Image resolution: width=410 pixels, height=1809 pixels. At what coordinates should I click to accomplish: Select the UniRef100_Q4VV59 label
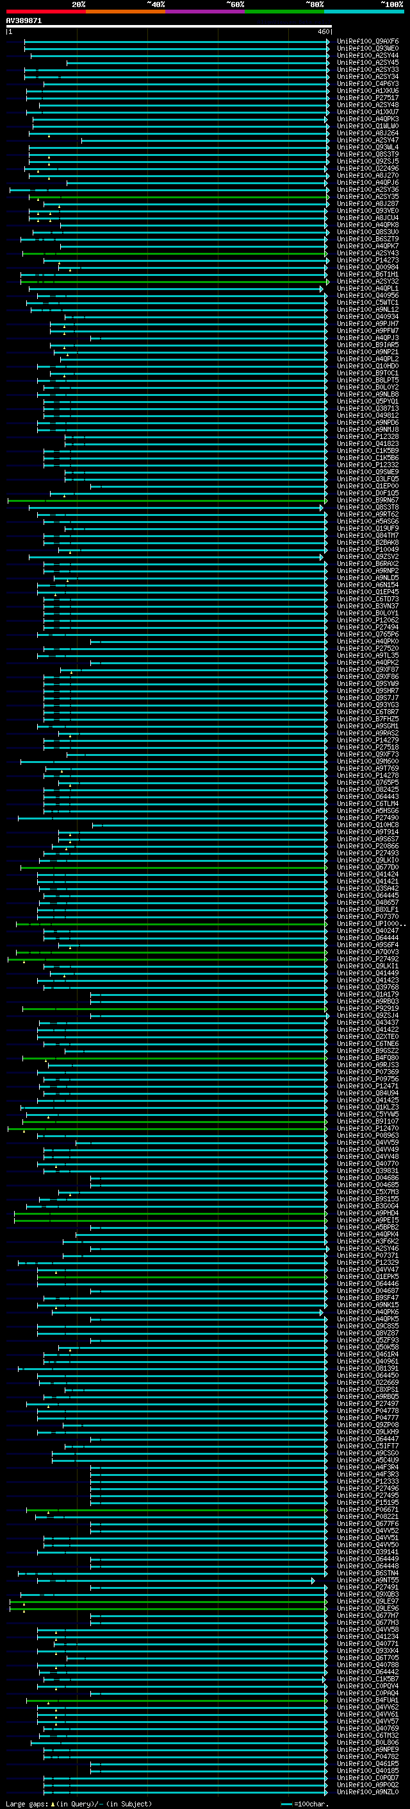(368, 1142)
